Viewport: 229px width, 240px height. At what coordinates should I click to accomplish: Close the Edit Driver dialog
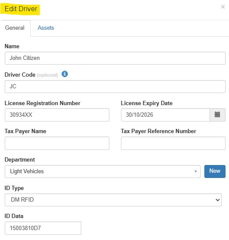[223, 7]
